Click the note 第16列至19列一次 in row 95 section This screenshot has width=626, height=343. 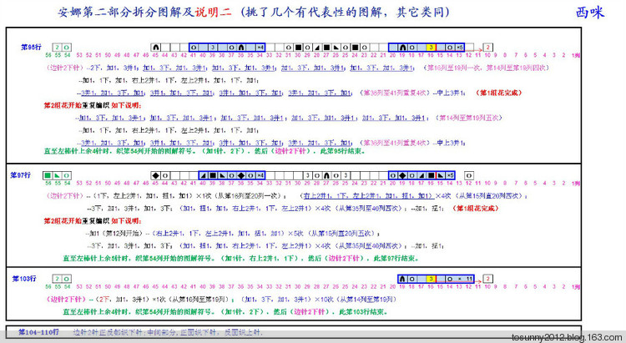pyautogui.click(x=453, y=68)
